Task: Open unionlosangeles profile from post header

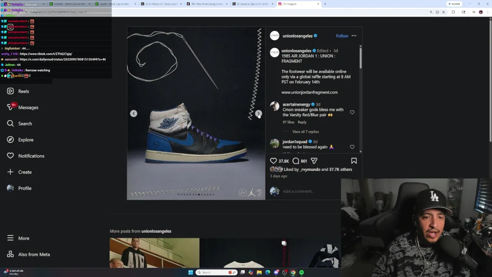Action: coord(298,36)
